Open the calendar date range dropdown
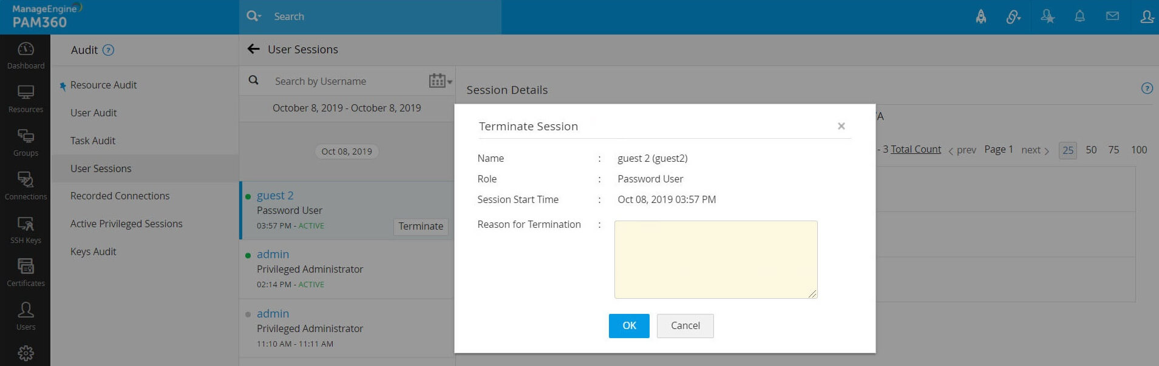This screenshot has height=366, width=1159. (x=440, y=81)
